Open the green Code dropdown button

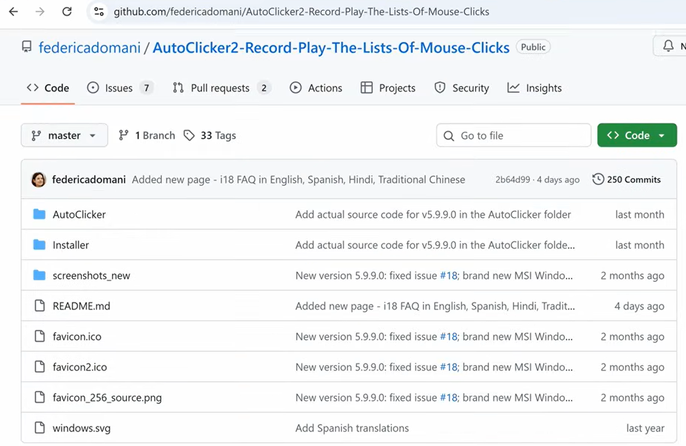(636, 135)
